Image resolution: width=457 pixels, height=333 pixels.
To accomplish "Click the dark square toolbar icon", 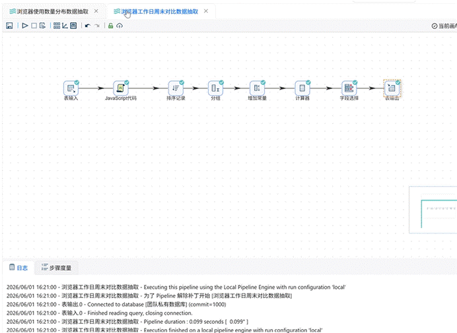I will [x=73, y=26].
